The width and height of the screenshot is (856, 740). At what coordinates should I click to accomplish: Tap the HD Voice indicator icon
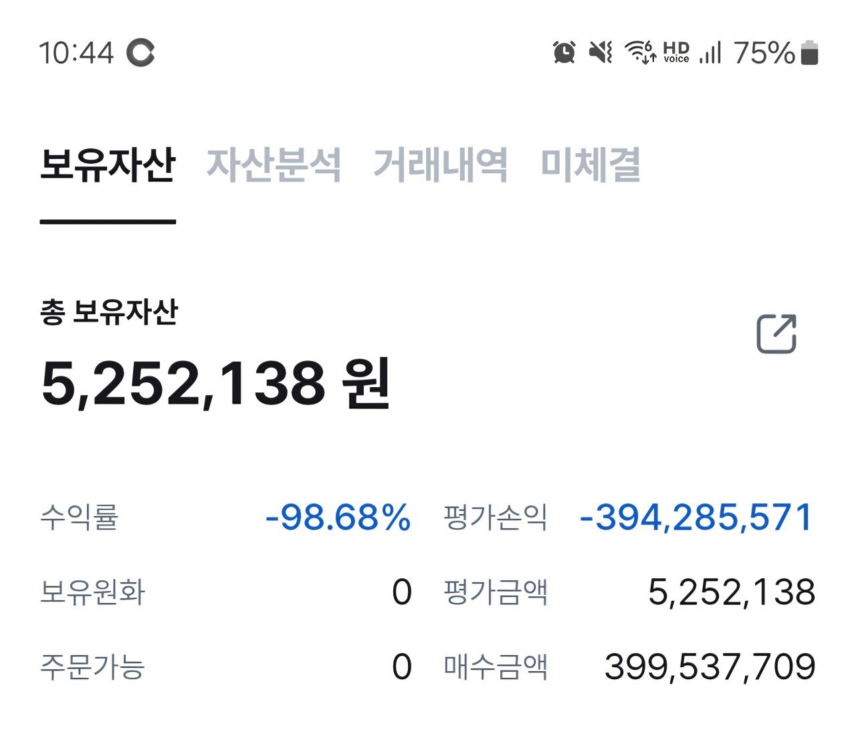[676, 52]
